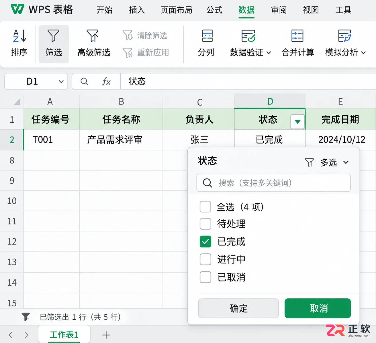The width and height of the screenshot is (376, 343).
Task: Open the D1 name box dropdown
Action: coord(61,82)
